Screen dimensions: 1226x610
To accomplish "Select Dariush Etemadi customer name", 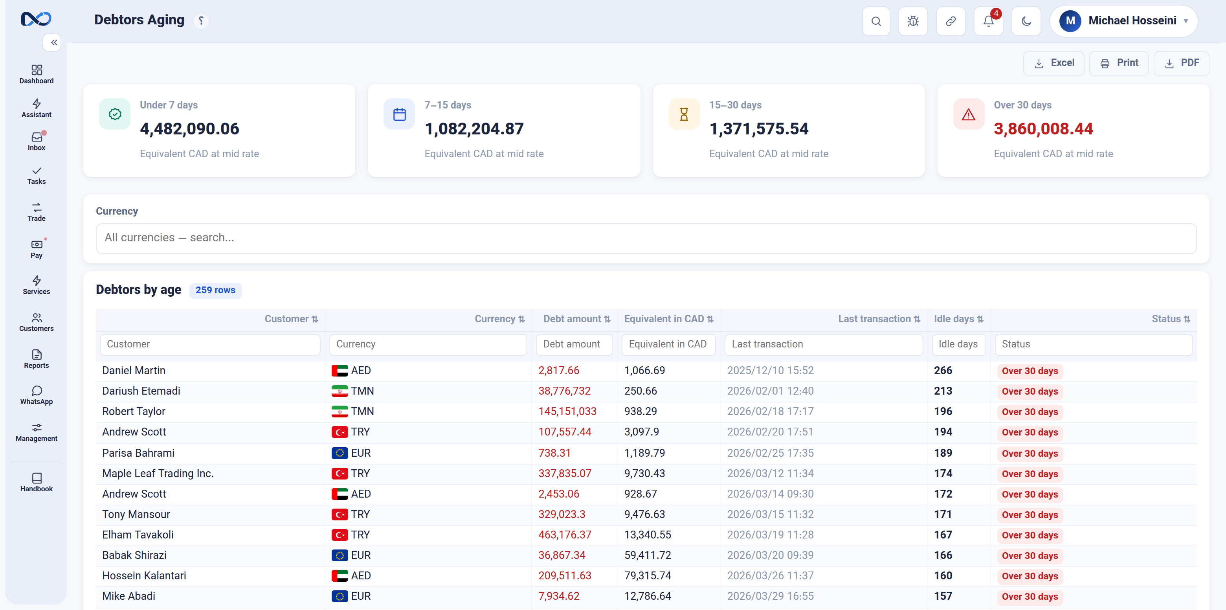I will coord(141,391).
